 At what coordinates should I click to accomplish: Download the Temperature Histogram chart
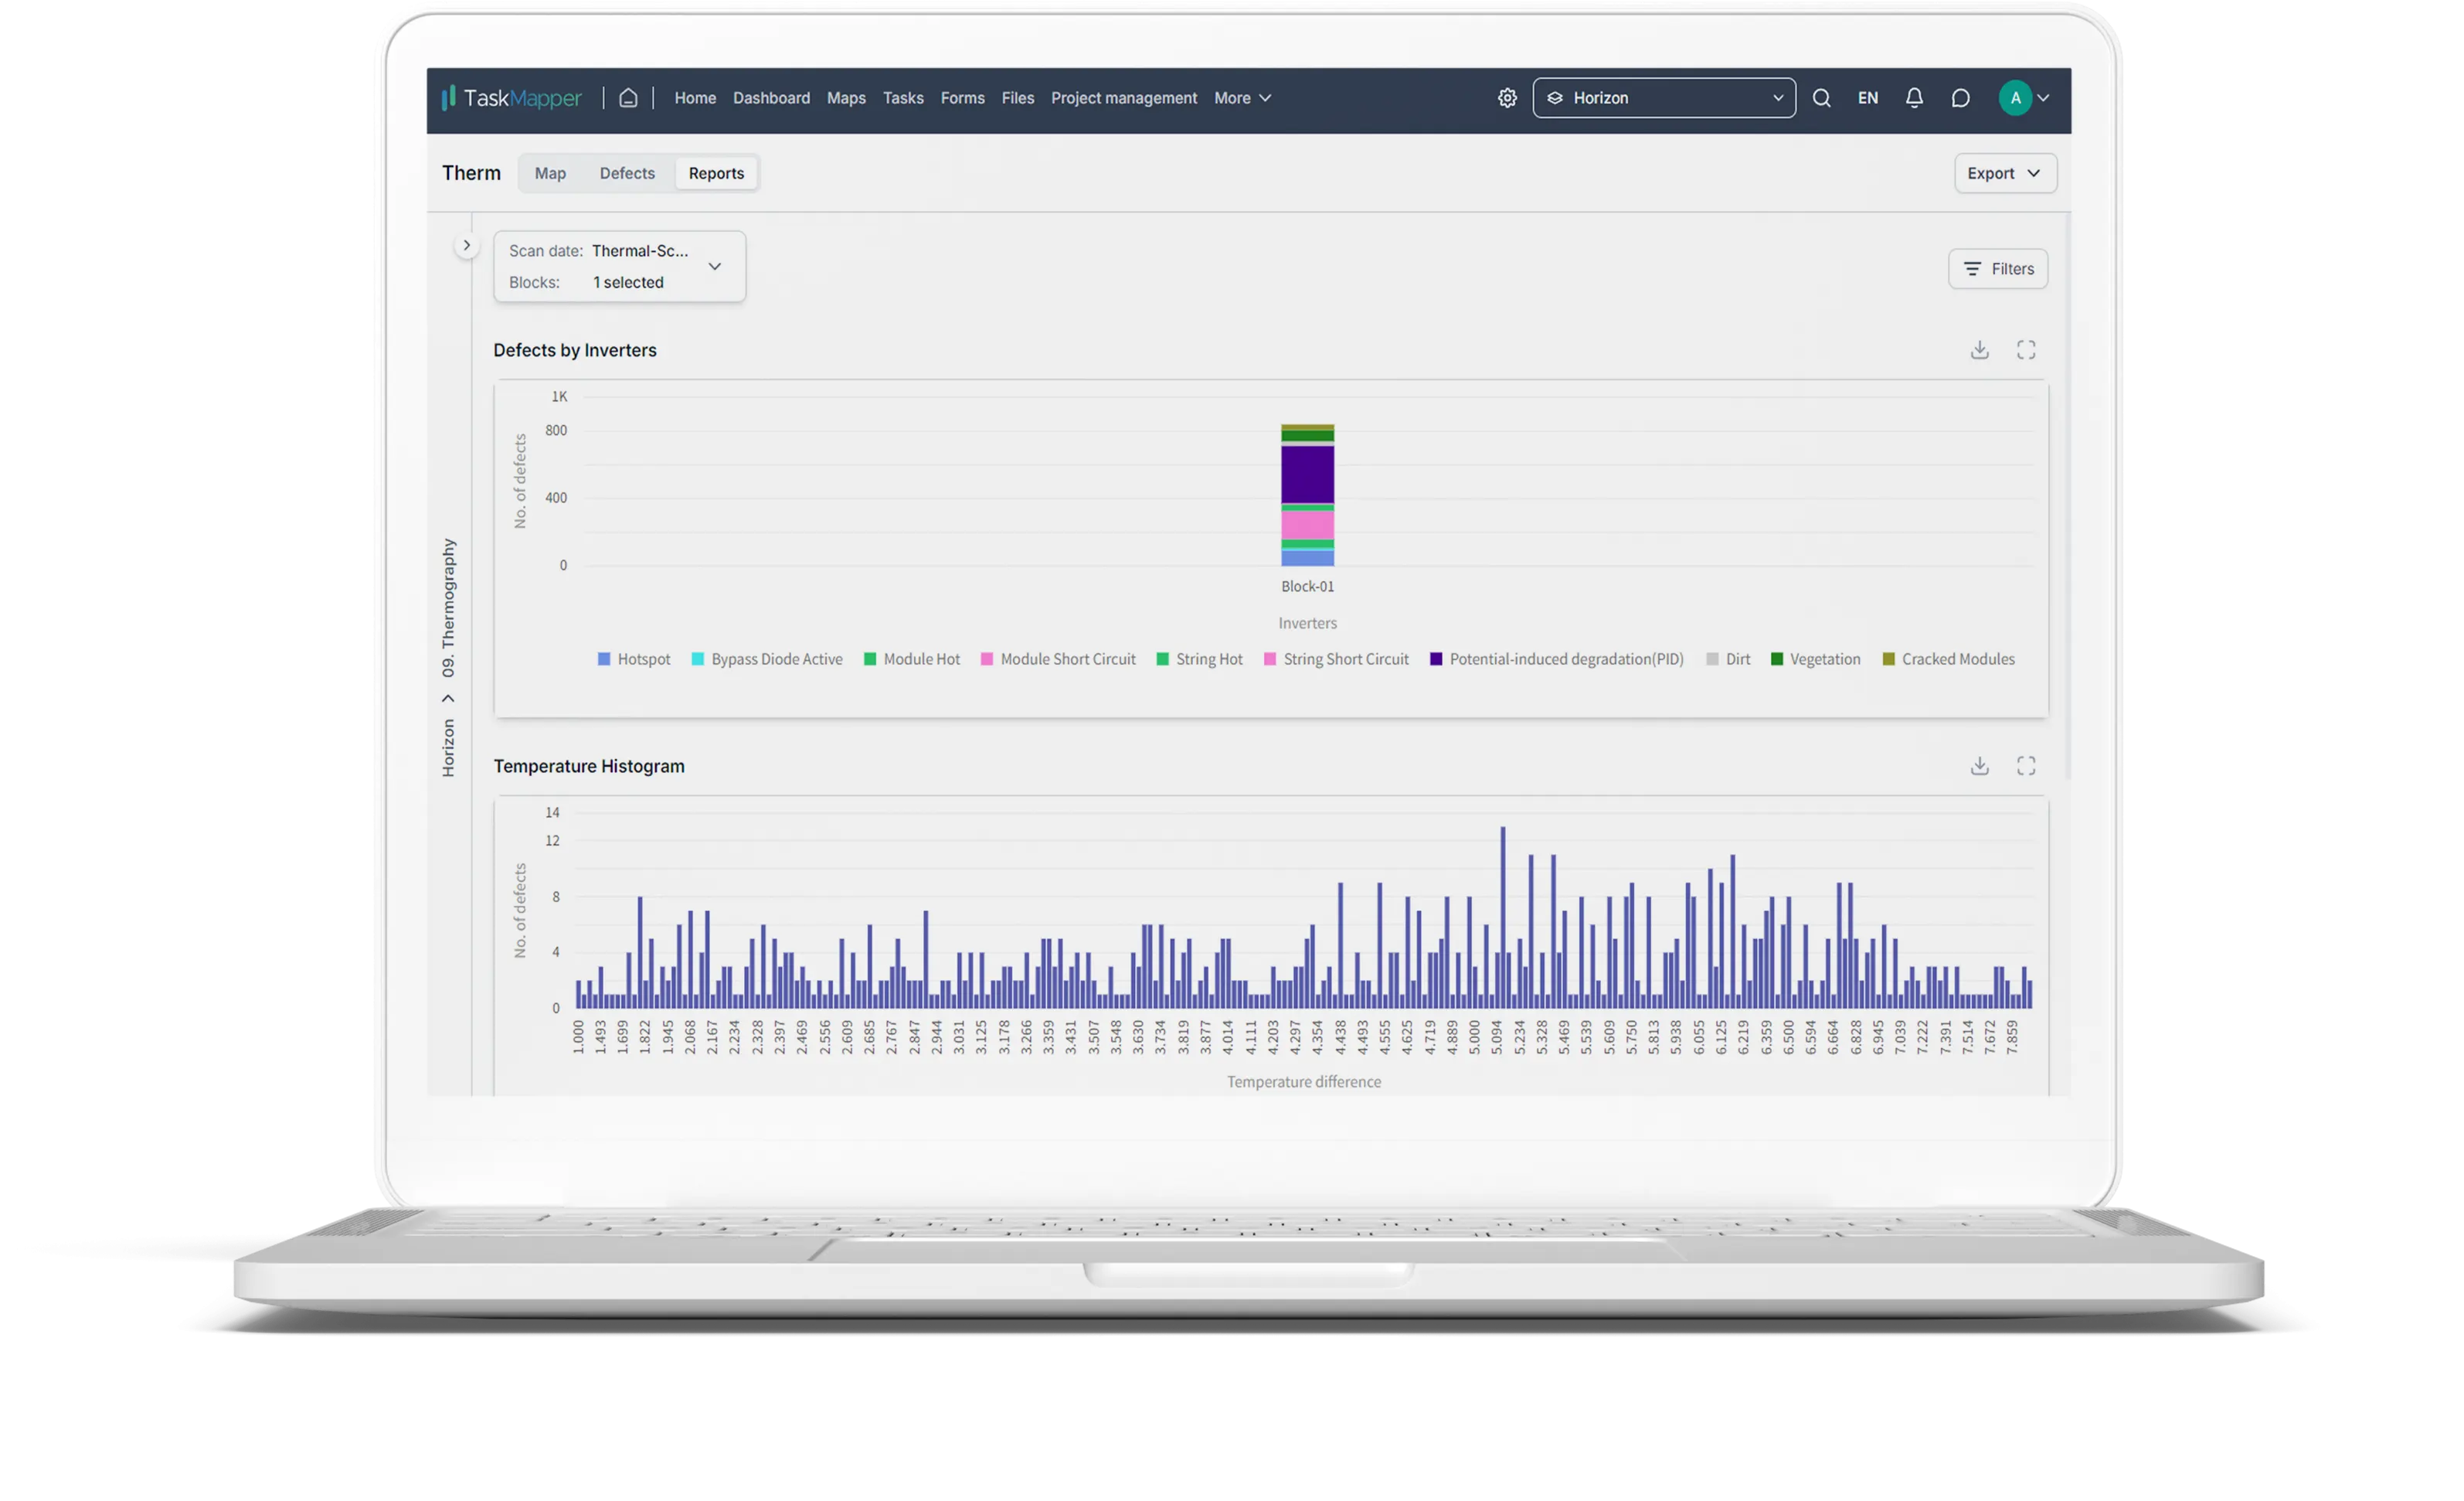click(x=1979, y=767)
